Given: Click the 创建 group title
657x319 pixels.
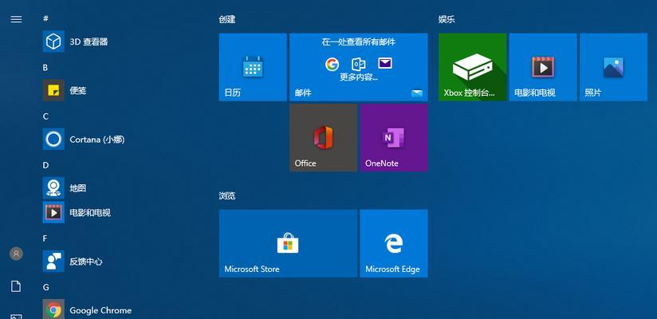Looking at the screenshot, I should click(226, 19).
